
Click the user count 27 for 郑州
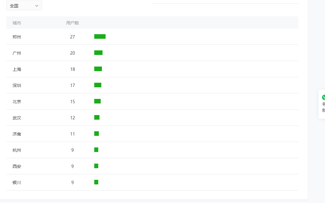point(73,37)
